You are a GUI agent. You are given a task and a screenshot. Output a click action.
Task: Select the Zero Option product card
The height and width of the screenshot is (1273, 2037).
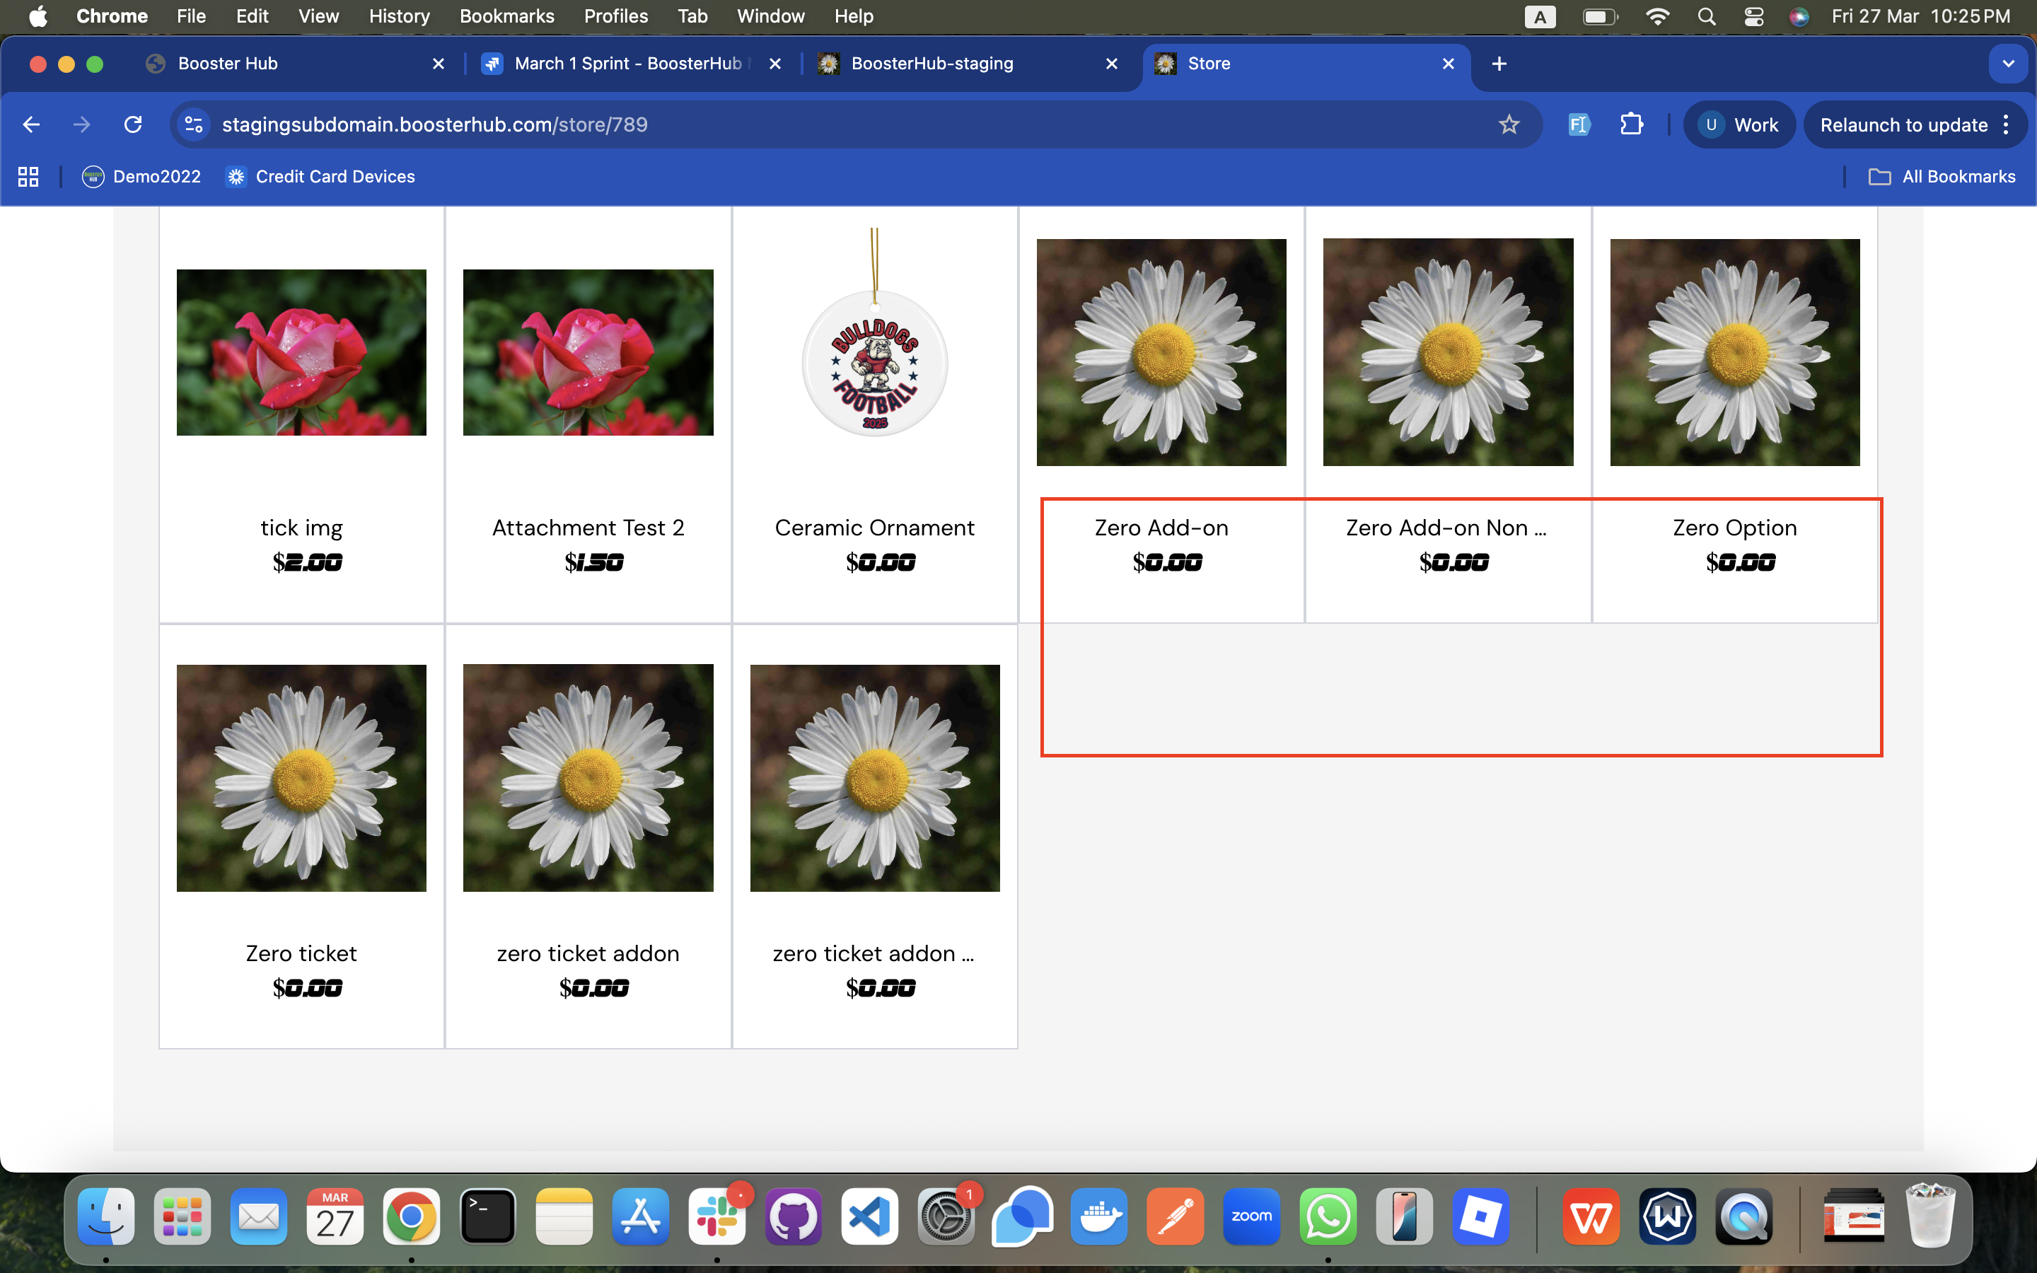1735,414
